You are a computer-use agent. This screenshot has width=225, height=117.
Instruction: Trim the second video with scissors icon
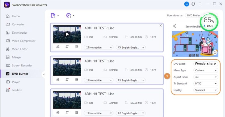coord(58,79)
